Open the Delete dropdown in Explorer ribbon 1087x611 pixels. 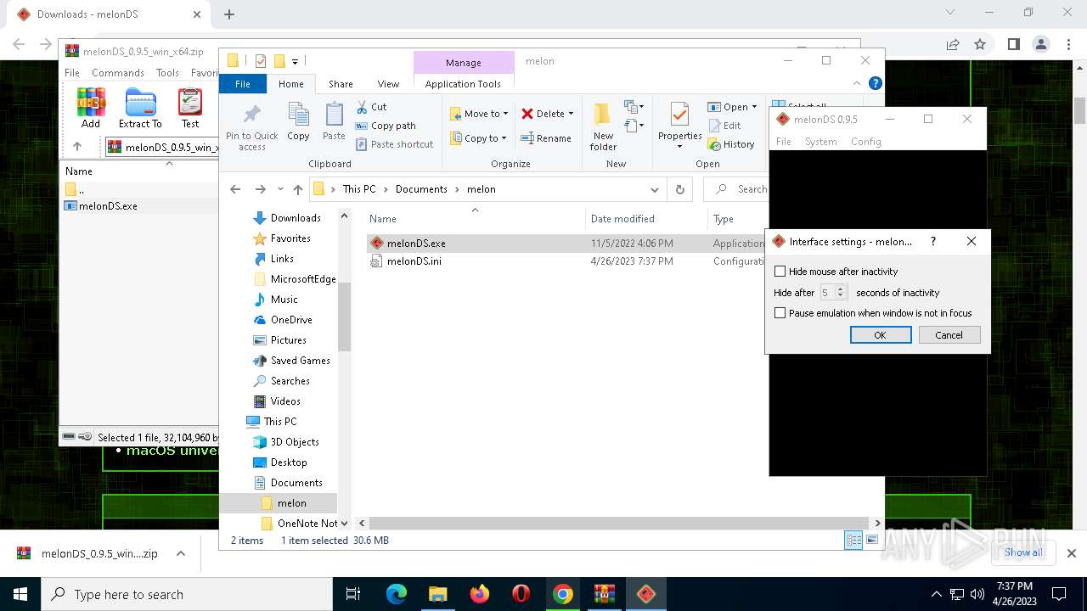click(x=547, y=114)
